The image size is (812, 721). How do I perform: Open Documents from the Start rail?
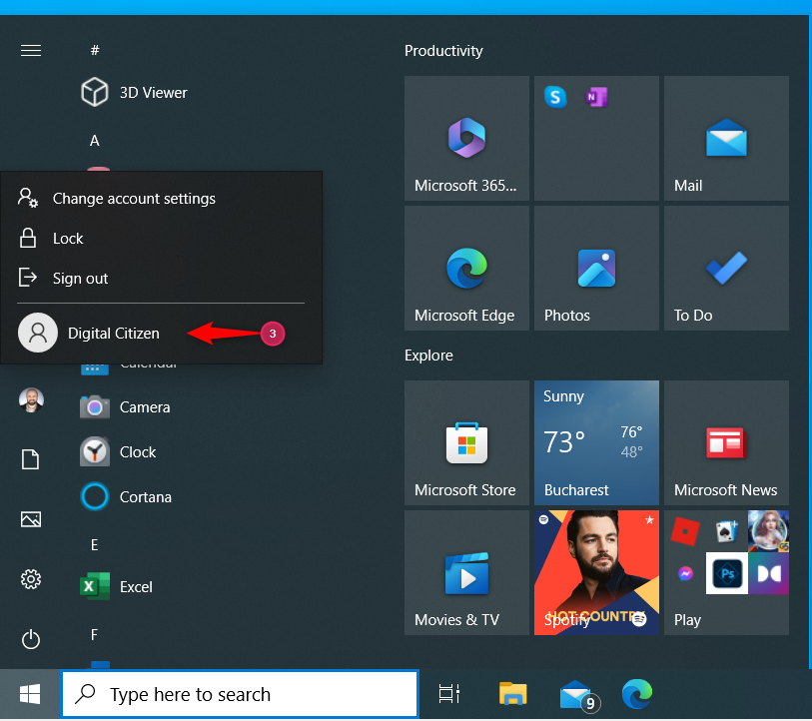tap(31, 459)
